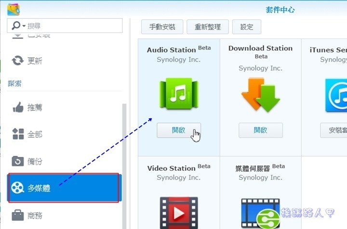Click the 媒體伺服器 title text
The image size is (347, 229).
[253, 169]
